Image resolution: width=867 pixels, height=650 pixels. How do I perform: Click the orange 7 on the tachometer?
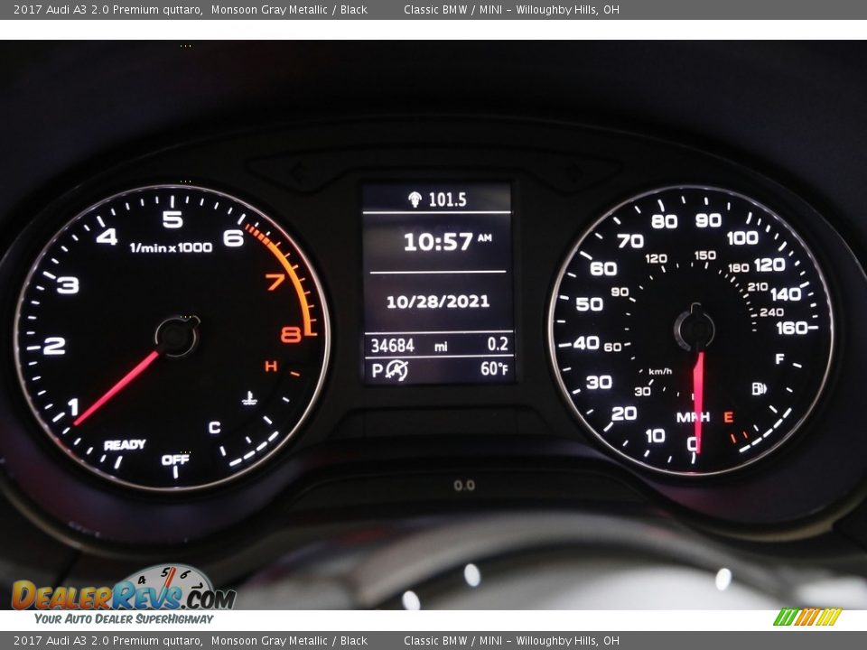coord(275,282)
